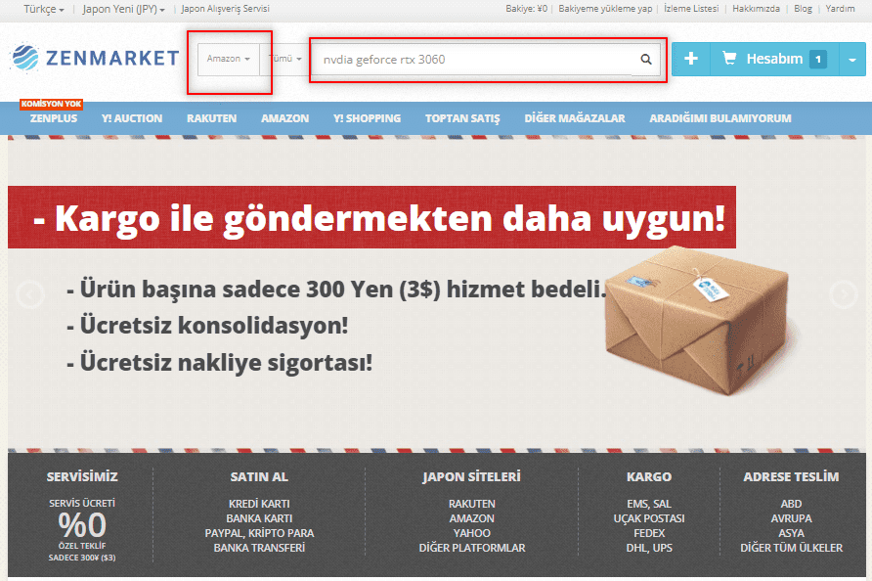Show next banner slide arrow
The image size is (872, 581).
tap(844, 294)
